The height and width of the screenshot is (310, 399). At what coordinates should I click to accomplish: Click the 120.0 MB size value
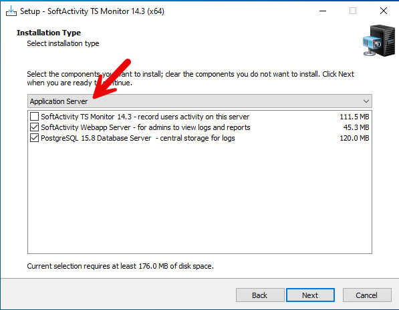point(354,138)
